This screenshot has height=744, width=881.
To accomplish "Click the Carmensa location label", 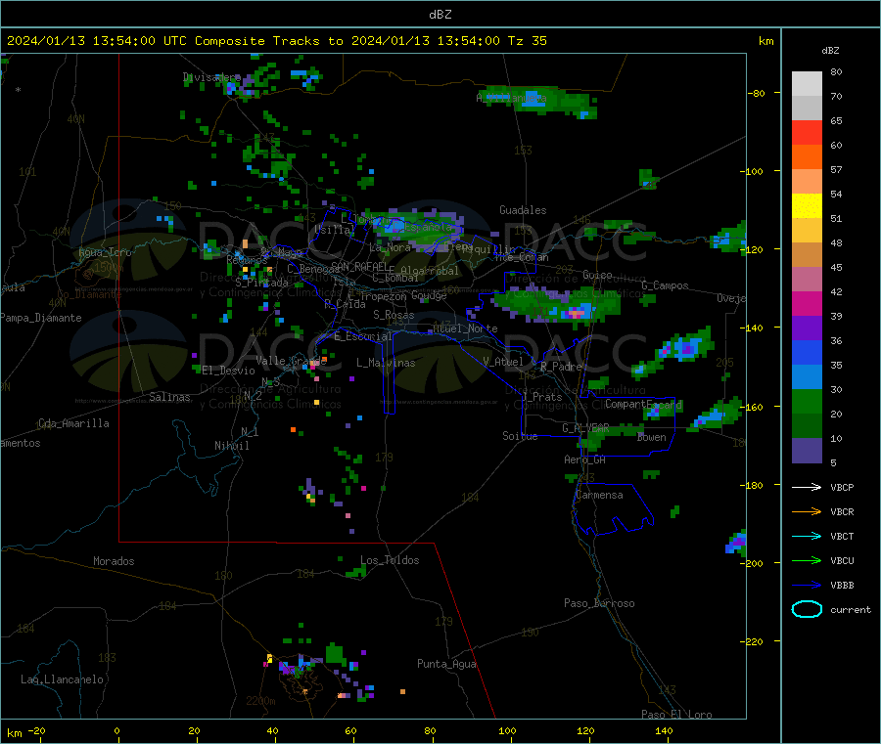I will [x=599, y=496].
